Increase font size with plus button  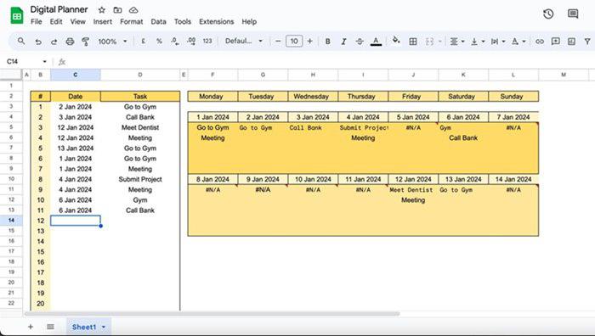(x=310, y=41)
